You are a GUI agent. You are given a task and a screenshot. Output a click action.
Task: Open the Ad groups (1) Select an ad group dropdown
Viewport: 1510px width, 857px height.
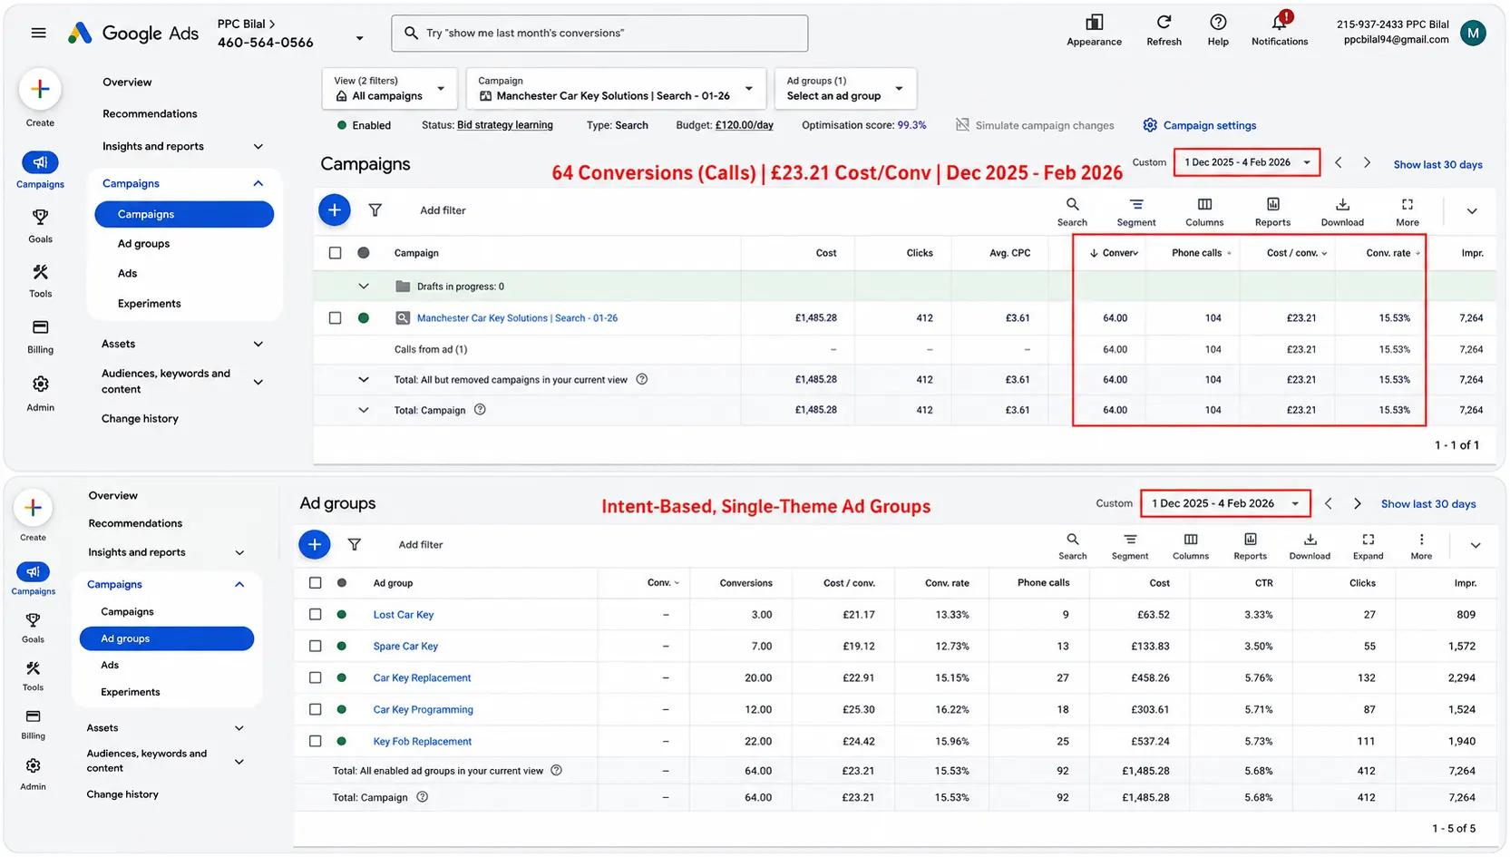tap(845, 89)
